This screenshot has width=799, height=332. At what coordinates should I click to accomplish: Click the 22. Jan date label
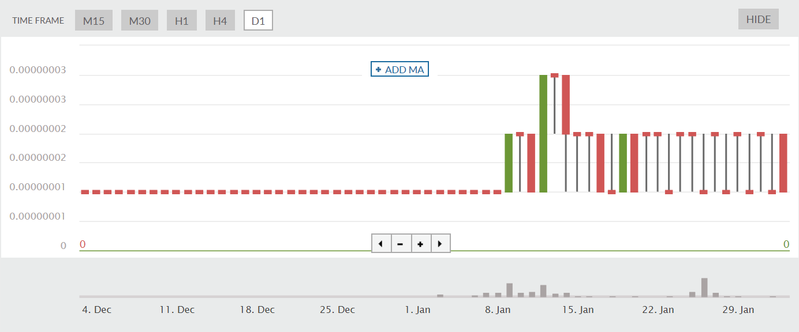tap(658, 310)
